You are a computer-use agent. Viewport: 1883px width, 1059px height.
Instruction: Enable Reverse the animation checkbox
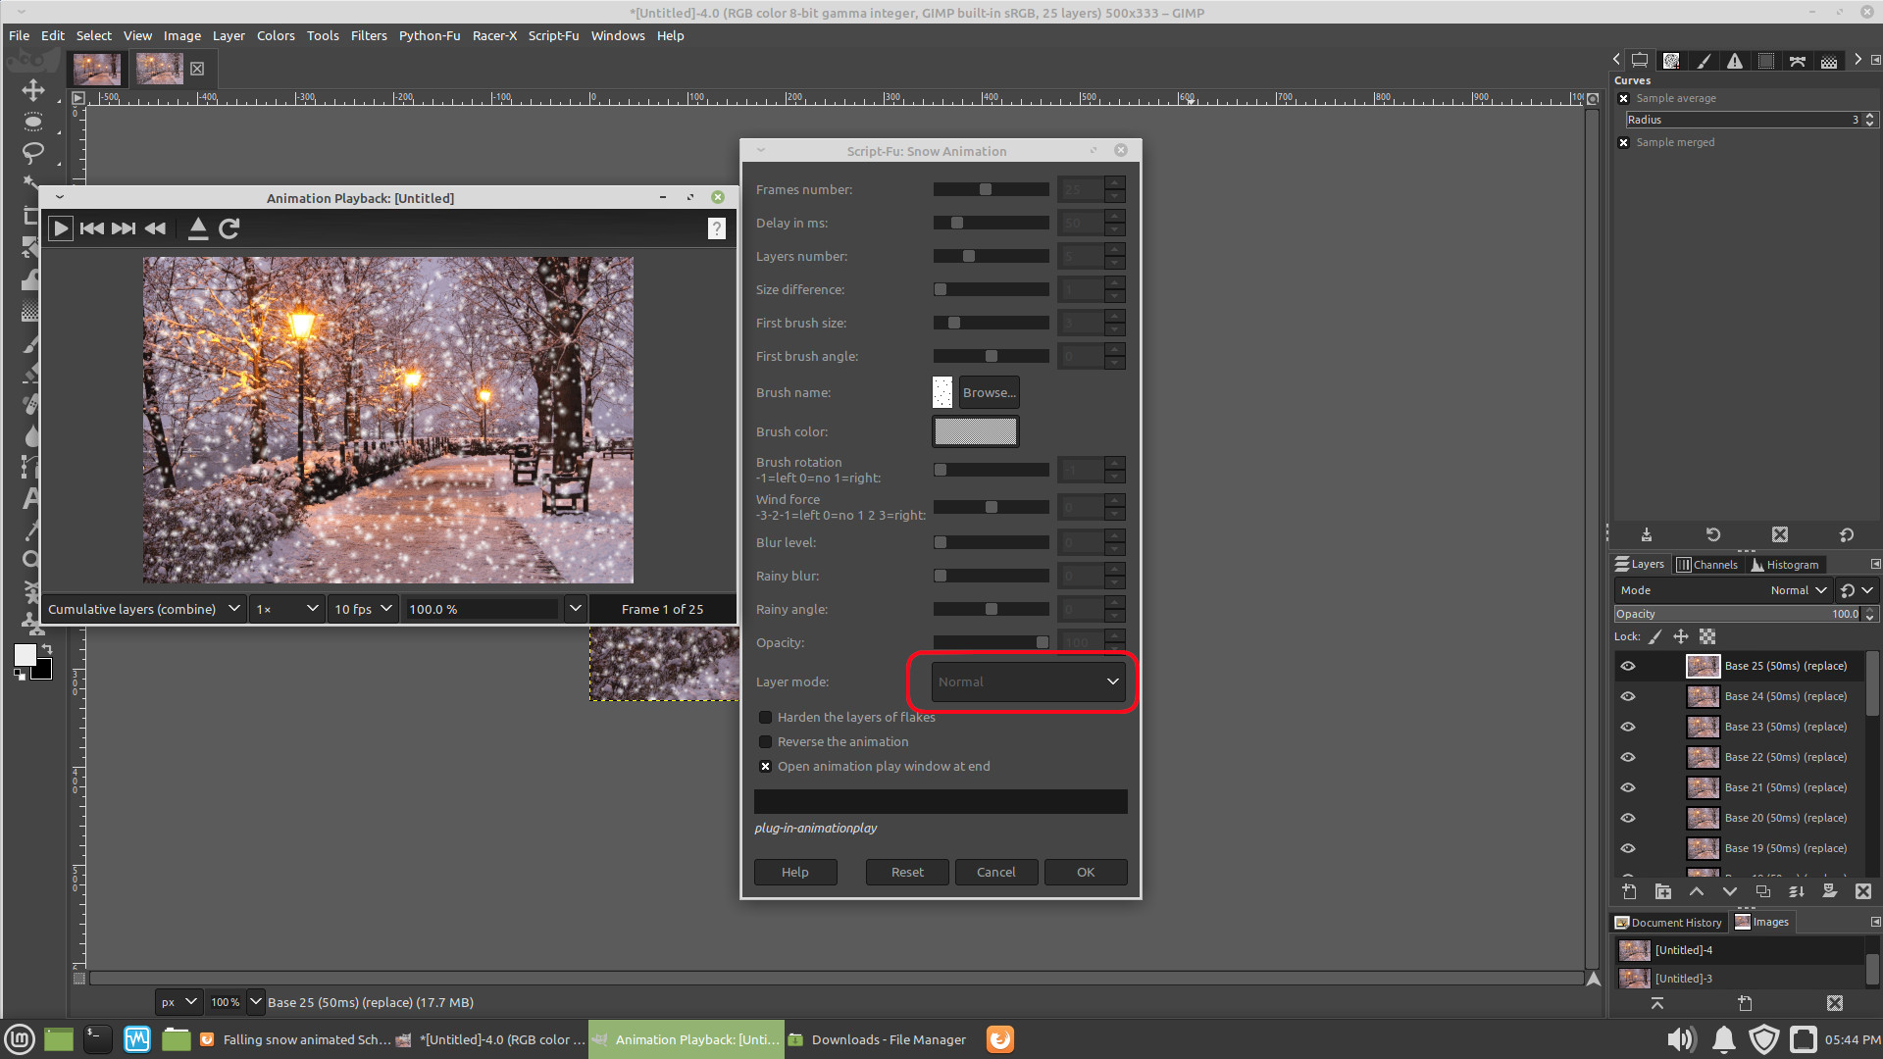766,742
